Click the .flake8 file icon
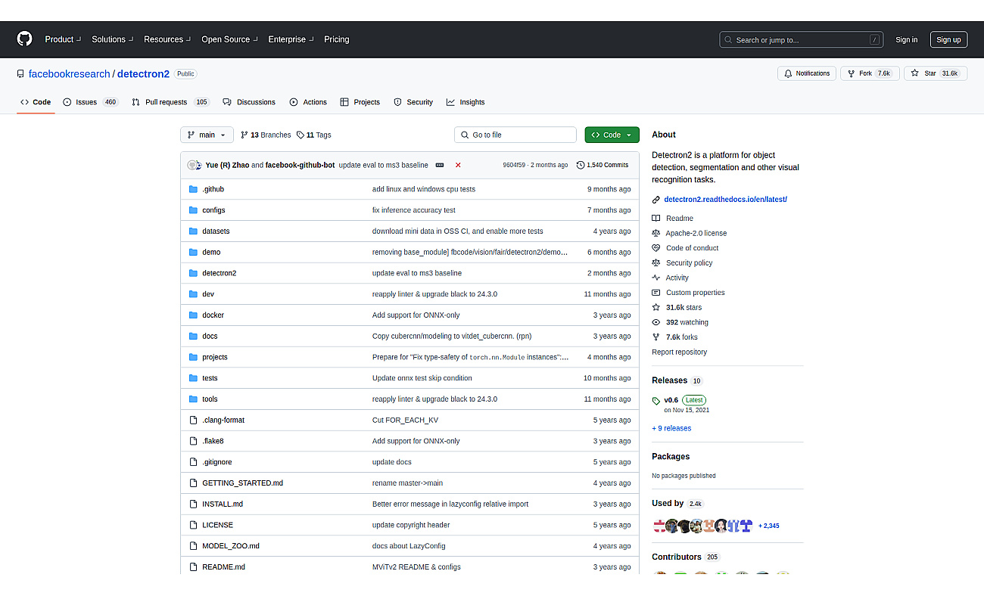 [193, 441]
